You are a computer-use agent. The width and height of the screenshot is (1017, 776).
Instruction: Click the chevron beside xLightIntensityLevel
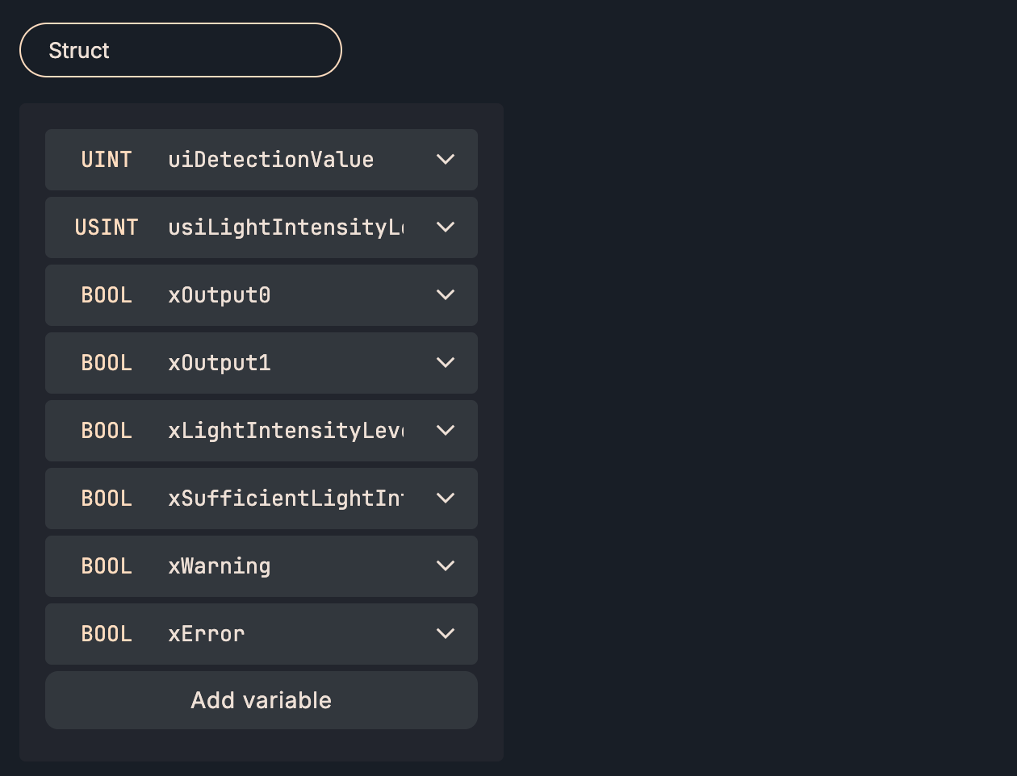pyautogui.click(x=446, y=431)
